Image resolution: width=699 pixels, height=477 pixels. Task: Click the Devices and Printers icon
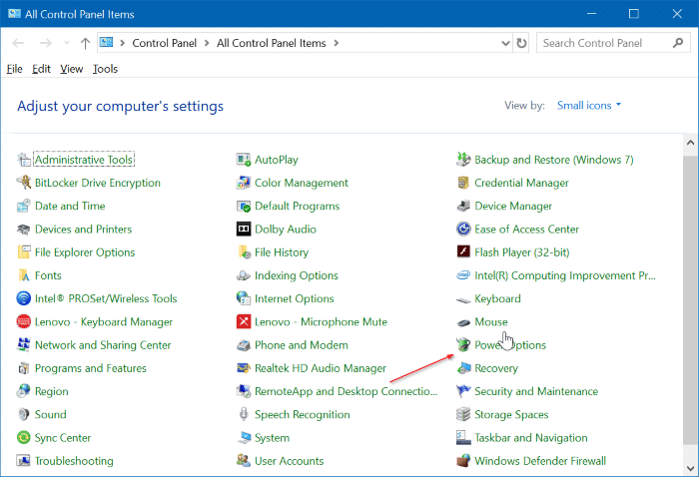24,229
